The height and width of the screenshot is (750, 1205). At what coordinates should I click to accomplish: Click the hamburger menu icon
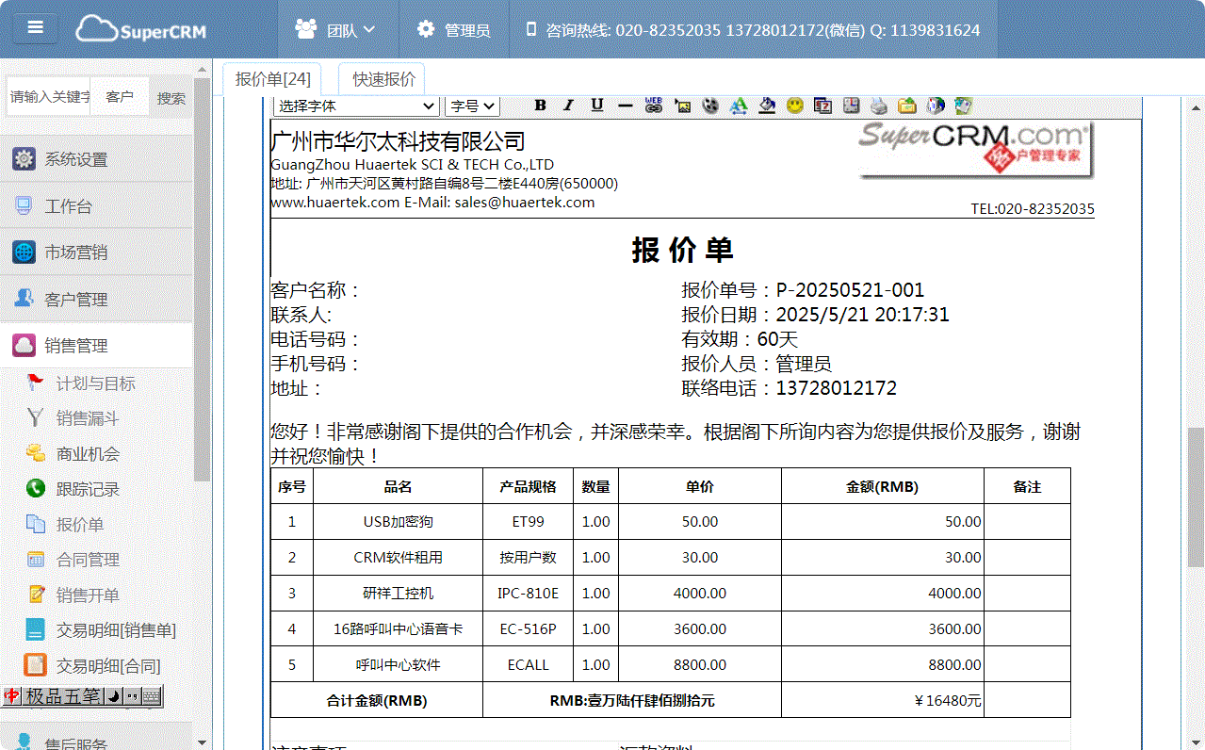coord(36,28)
